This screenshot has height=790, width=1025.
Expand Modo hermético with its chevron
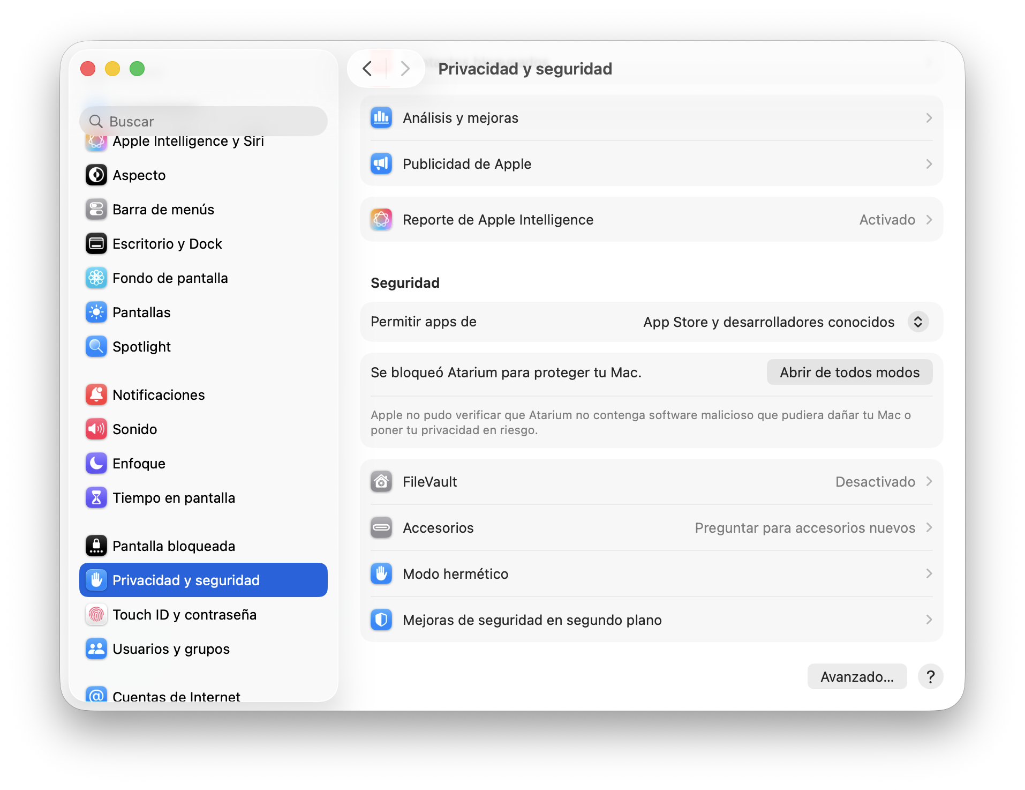(929, 574)
